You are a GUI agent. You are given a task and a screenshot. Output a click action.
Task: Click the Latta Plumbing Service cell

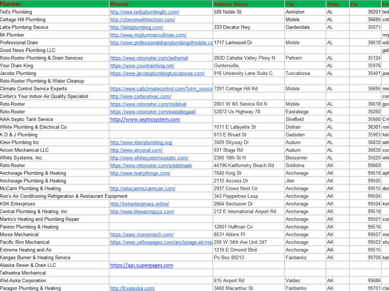tap(54, 27)
